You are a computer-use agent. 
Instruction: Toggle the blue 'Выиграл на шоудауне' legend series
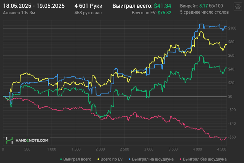[x=151, y=159]
